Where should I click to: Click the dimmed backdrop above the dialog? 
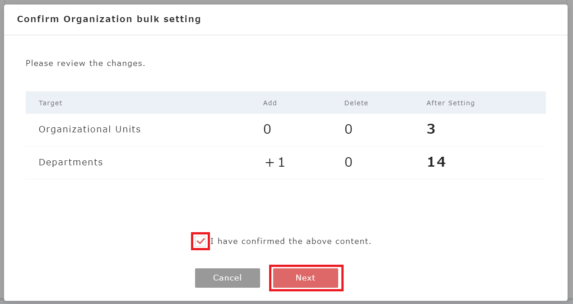(286, 2)
